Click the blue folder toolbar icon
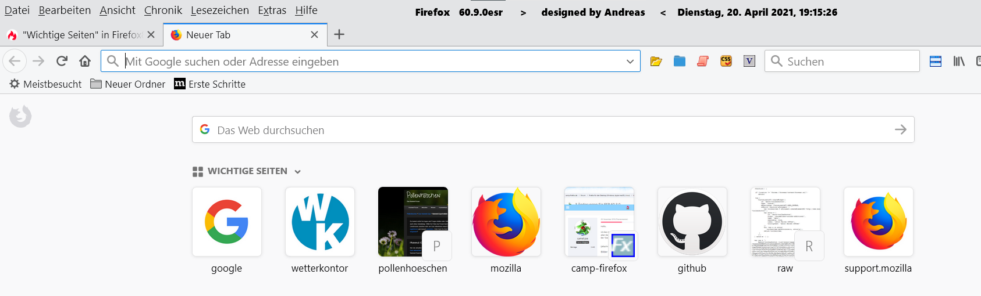The height and width of the screenshot is (296, 981). point(679,61)
